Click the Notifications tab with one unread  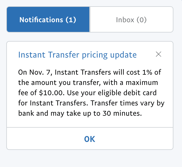[x=48, y=19]
